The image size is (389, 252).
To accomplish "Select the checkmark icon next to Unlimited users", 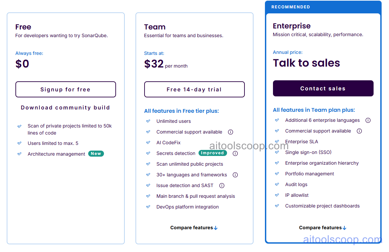I will pyautogui.click(x=148, y=121).
